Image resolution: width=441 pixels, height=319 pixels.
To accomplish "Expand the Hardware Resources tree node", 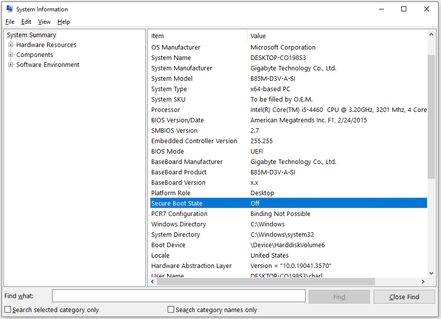I will pyautogui.click(x=10, y=45).
